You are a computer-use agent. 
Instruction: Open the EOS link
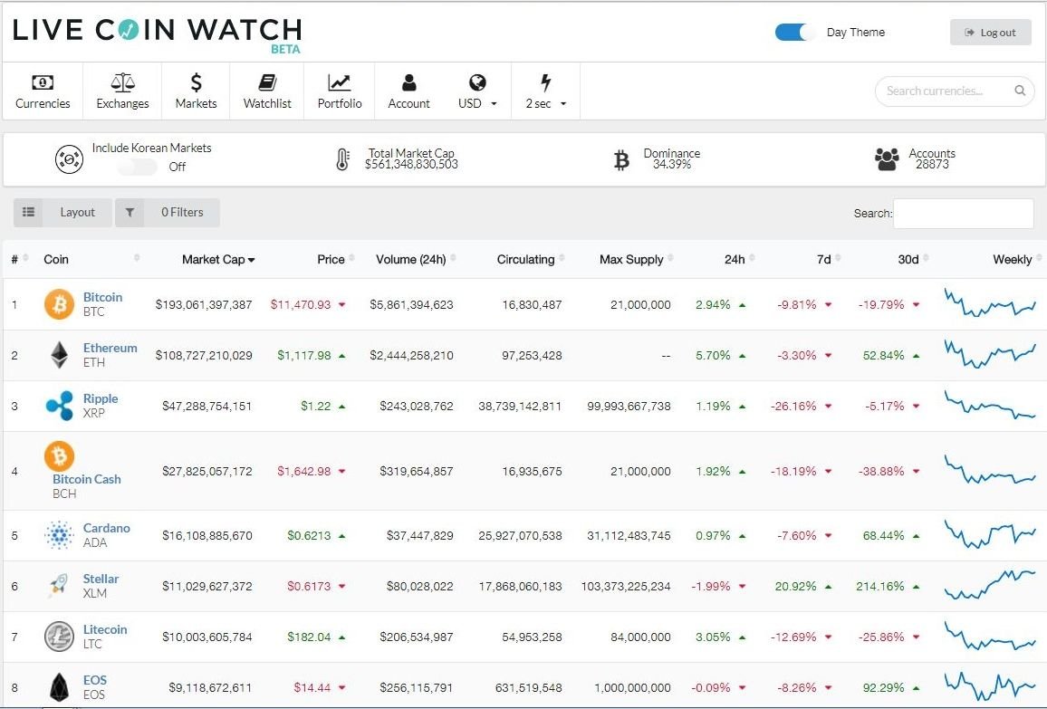(x=95, y=680)
